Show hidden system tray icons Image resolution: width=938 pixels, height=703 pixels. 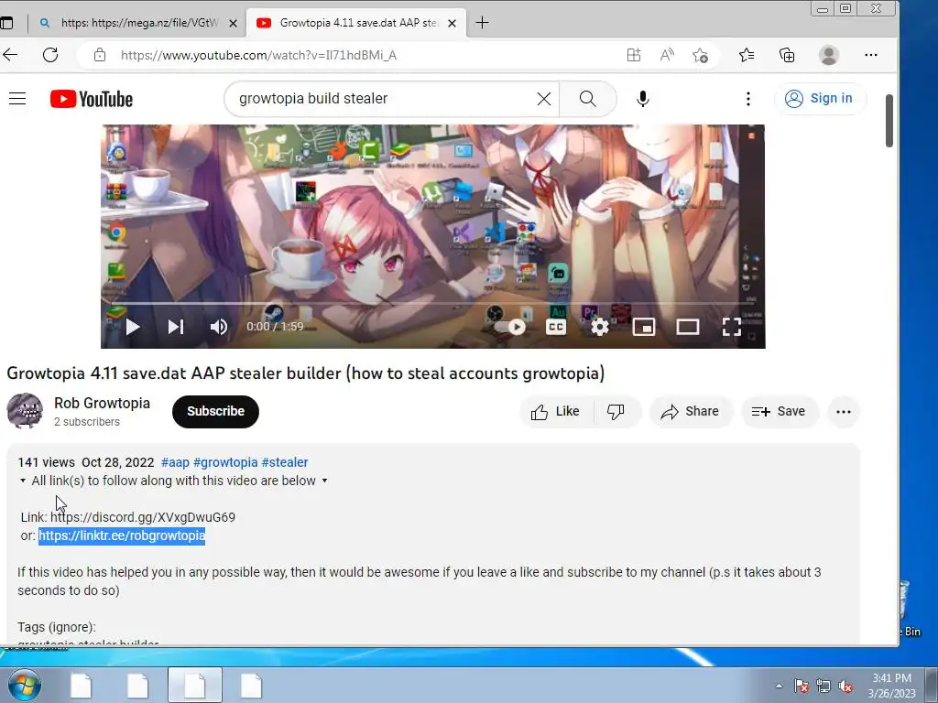point(779,686)
